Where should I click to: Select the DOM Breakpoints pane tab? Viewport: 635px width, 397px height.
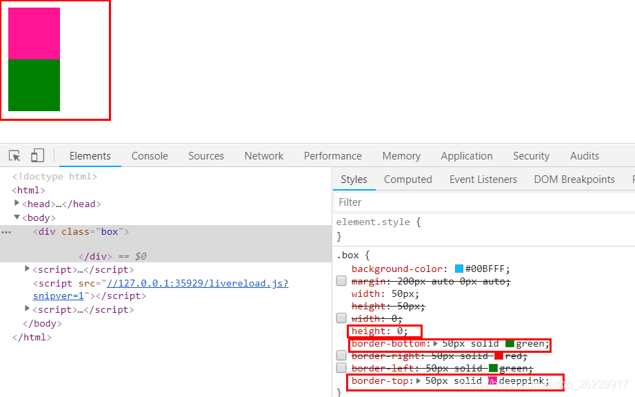click(574, 180)
